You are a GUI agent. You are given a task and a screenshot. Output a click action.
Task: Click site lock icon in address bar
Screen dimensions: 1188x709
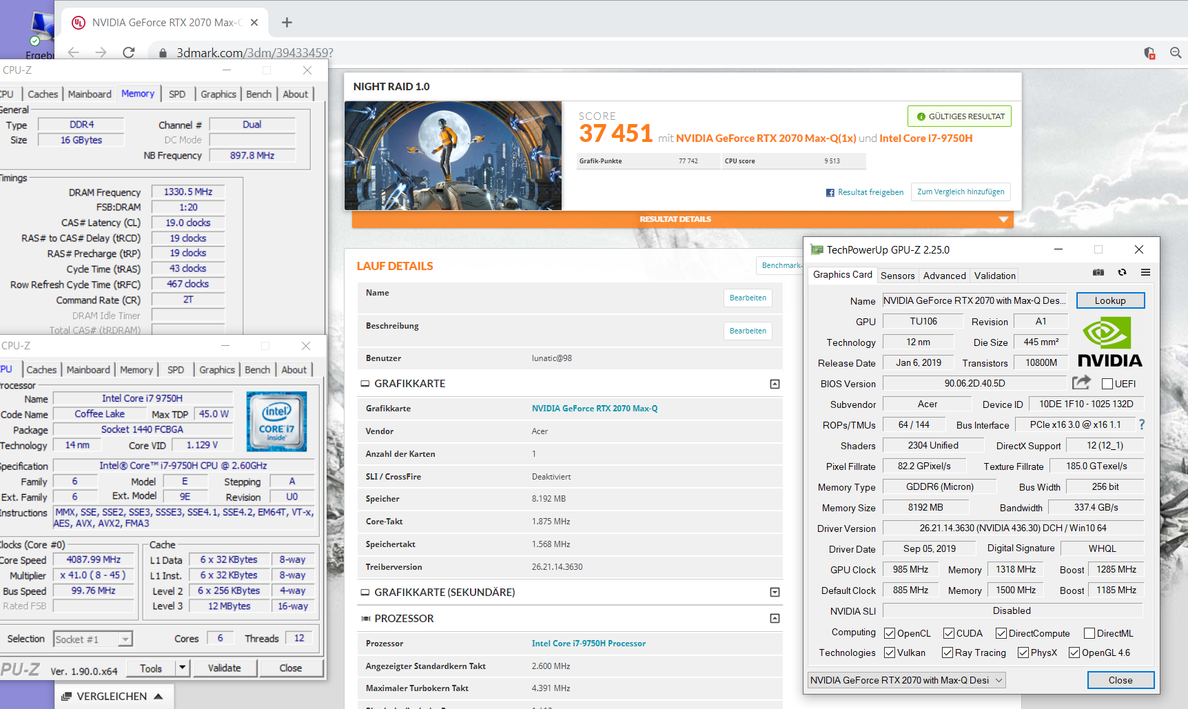point(163,53)
